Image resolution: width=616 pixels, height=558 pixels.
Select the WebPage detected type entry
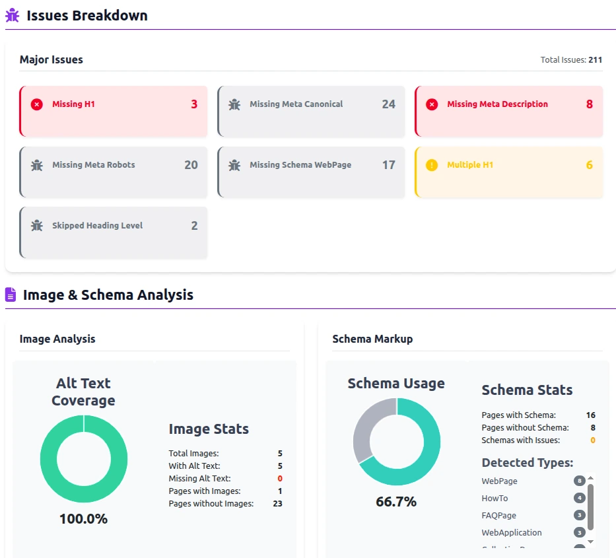click(x=500, y=481)
